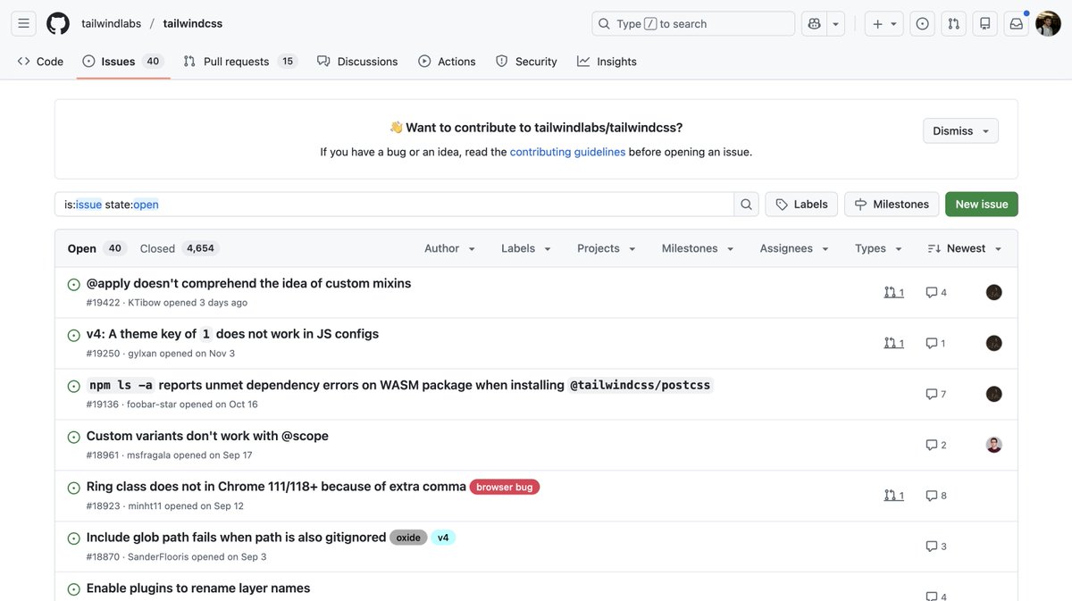Open issue 'v4: A theme key of 1'

tap(232, 334)
